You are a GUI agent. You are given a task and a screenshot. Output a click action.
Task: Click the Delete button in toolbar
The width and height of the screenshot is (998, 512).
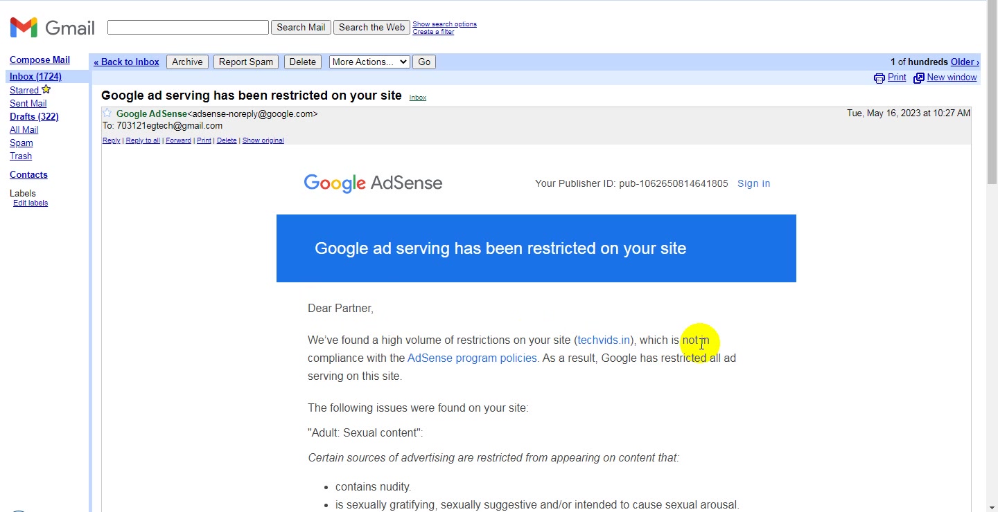(302, 62)
